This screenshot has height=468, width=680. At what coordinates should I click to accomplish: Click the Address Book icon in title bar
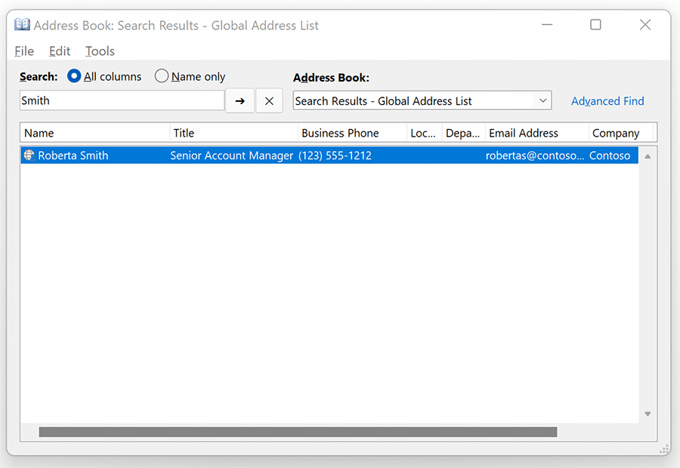[x=22, y=25]
